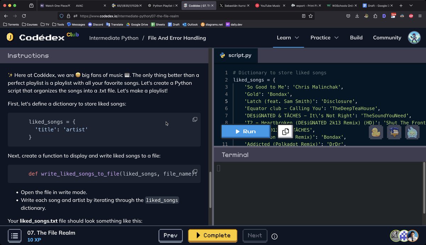
Task: Copy the write_liked_songs_to_file function snippet
Action: [x=195, y=171]
